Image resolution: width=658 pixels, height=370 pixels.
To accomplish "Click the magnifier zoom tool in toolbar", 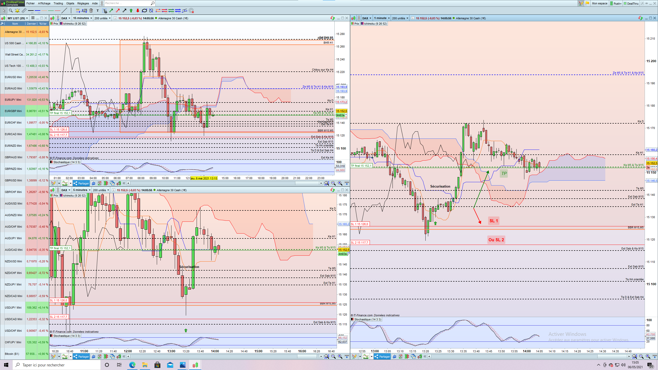I will click(x=11, y=11).
